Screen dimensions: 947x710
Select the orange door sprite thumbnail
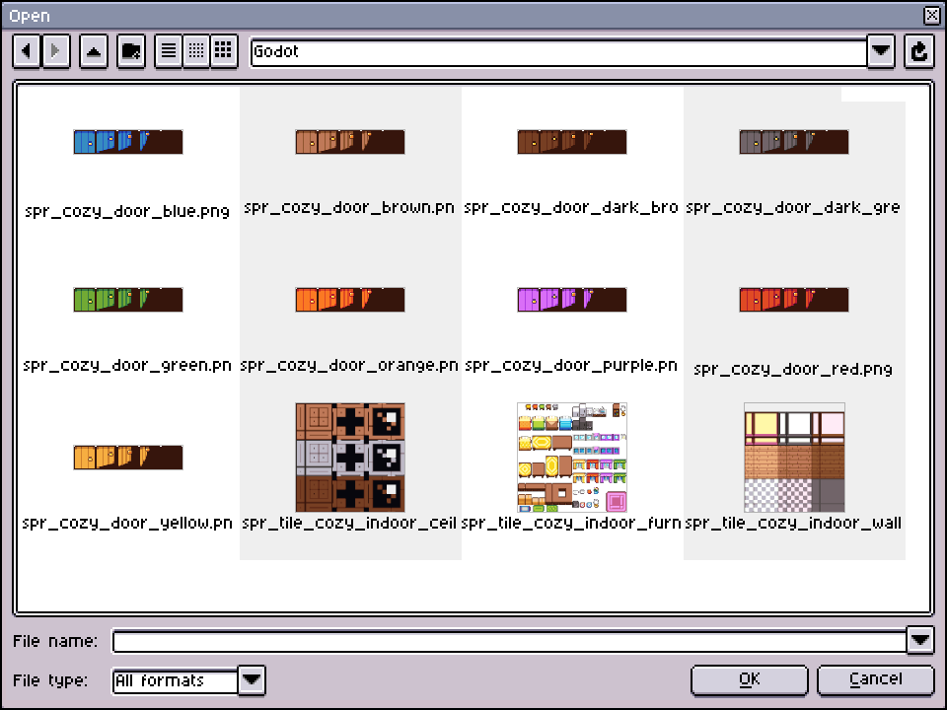pyautogui.click(x=350, y=300)
